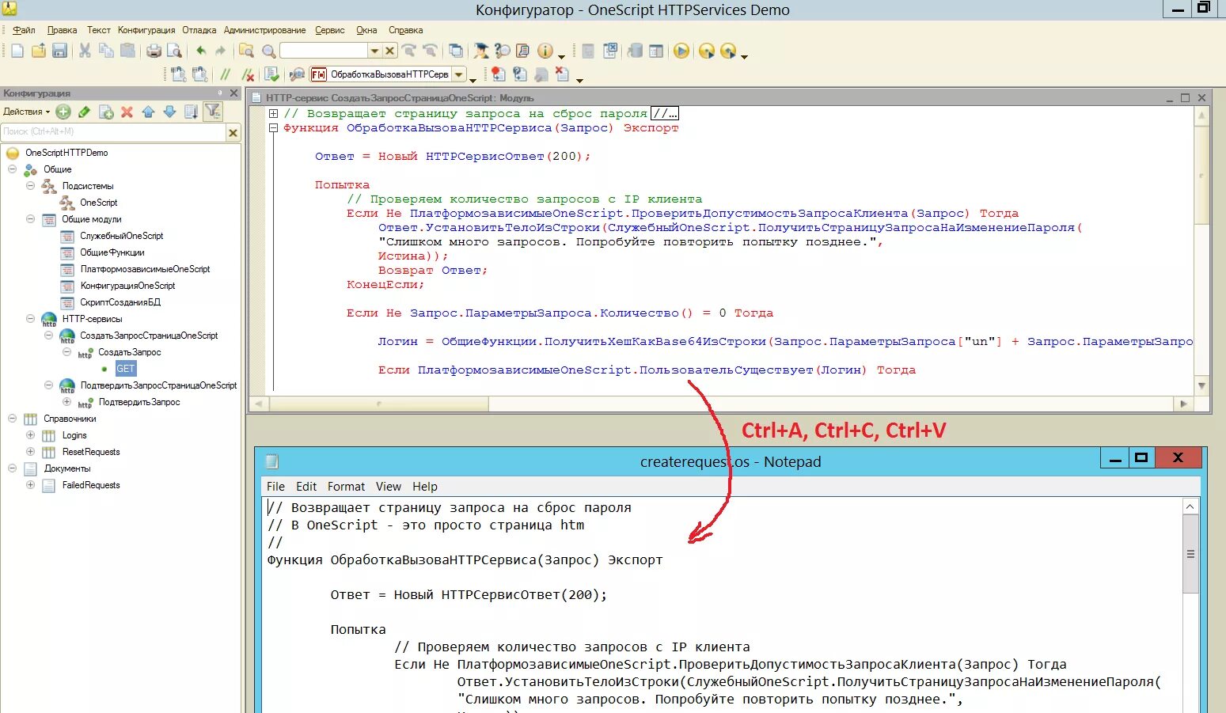The width and height of the screenshot is (1226, 713).
Task: Focus the Поиск (Ctrl+Alt+M) search field
Action: coord(113,132)
